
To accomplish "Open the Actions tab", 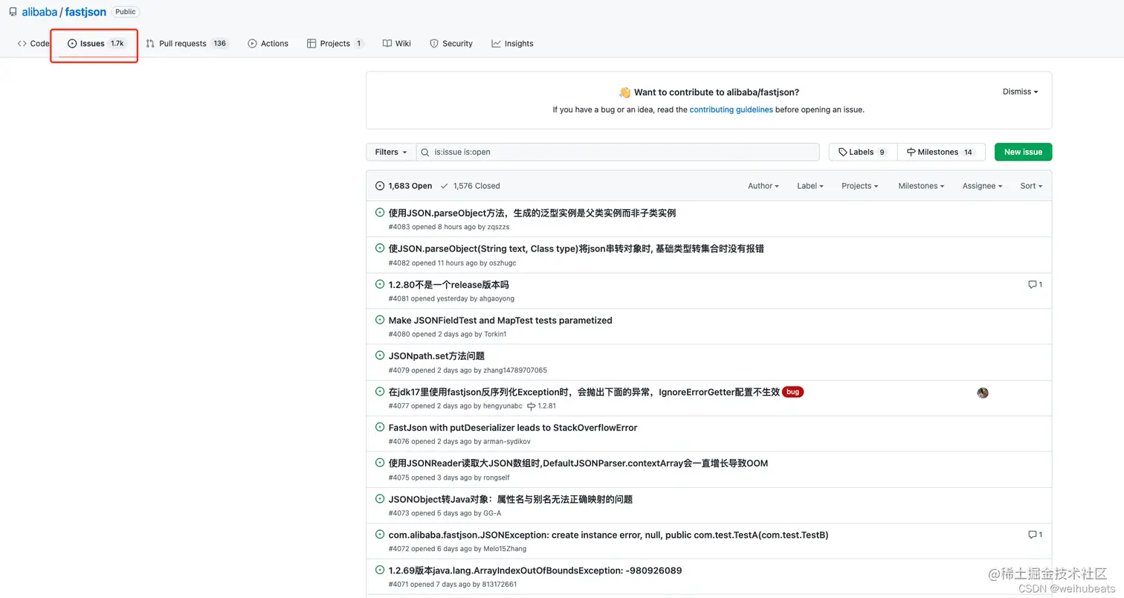I will 268,43.
